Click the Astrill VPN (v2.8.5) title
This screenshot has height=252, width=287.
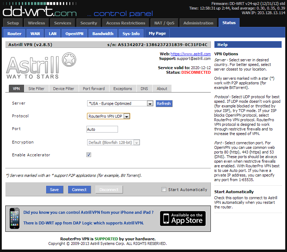[30, 45]
